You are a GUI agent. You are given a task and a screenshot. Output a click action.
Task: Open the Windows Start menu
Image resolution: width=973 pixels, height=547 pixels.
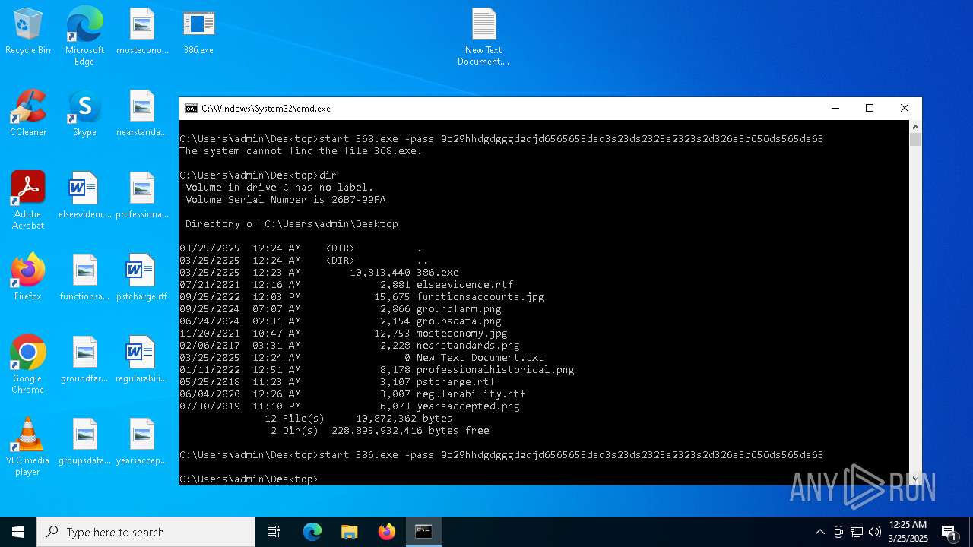18,532
